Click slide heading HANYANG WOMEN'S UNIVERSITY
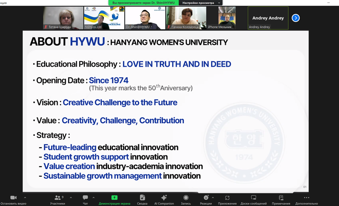The width and height of the screenshot is (339, 206). tap(169, 42)
